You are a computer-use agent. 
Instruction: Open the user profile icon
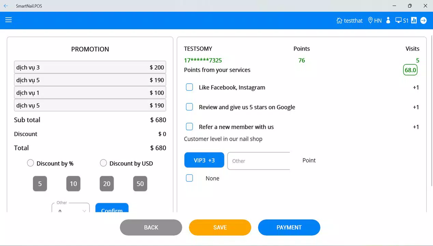click(x=388, y=20)
